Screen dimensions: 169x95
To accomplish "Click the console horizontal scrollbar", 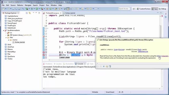I will [102, 89].
